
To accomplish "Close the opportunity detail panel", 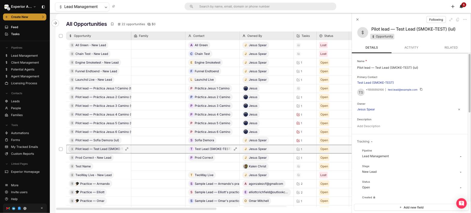I will 357,19.
